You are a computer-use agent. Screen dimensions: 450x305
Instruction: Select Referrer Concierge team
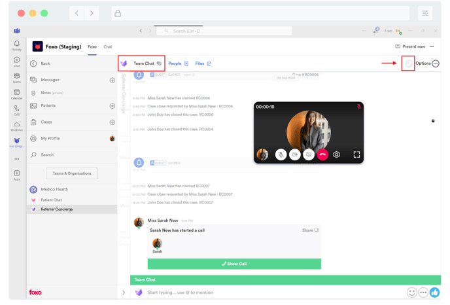[x=72, y=209]
